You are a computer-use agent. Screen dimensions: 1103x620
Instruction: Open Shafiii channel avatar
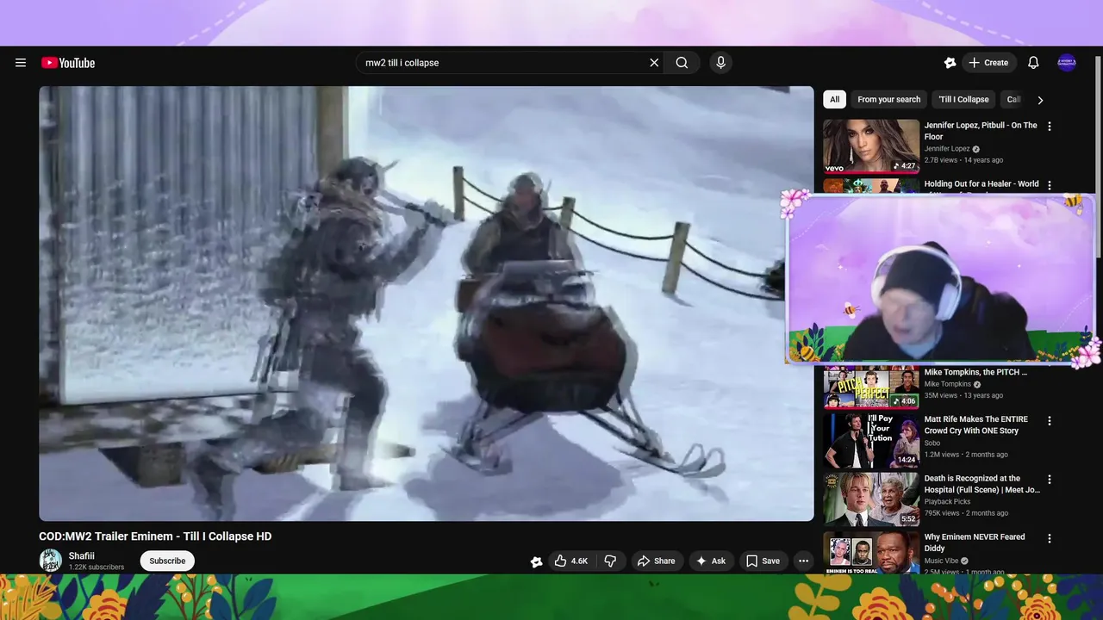point(51,561)
